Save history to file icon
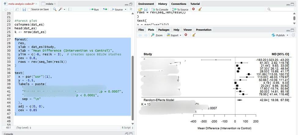This screenshot has width=298, height=135. coord(146,9)
